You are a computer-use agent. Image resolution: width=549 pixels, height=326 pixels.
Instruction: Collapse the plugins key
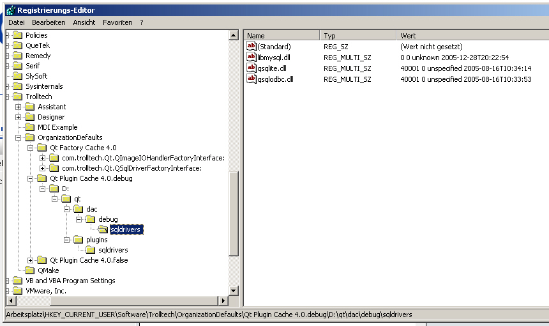tap(67, 240)
